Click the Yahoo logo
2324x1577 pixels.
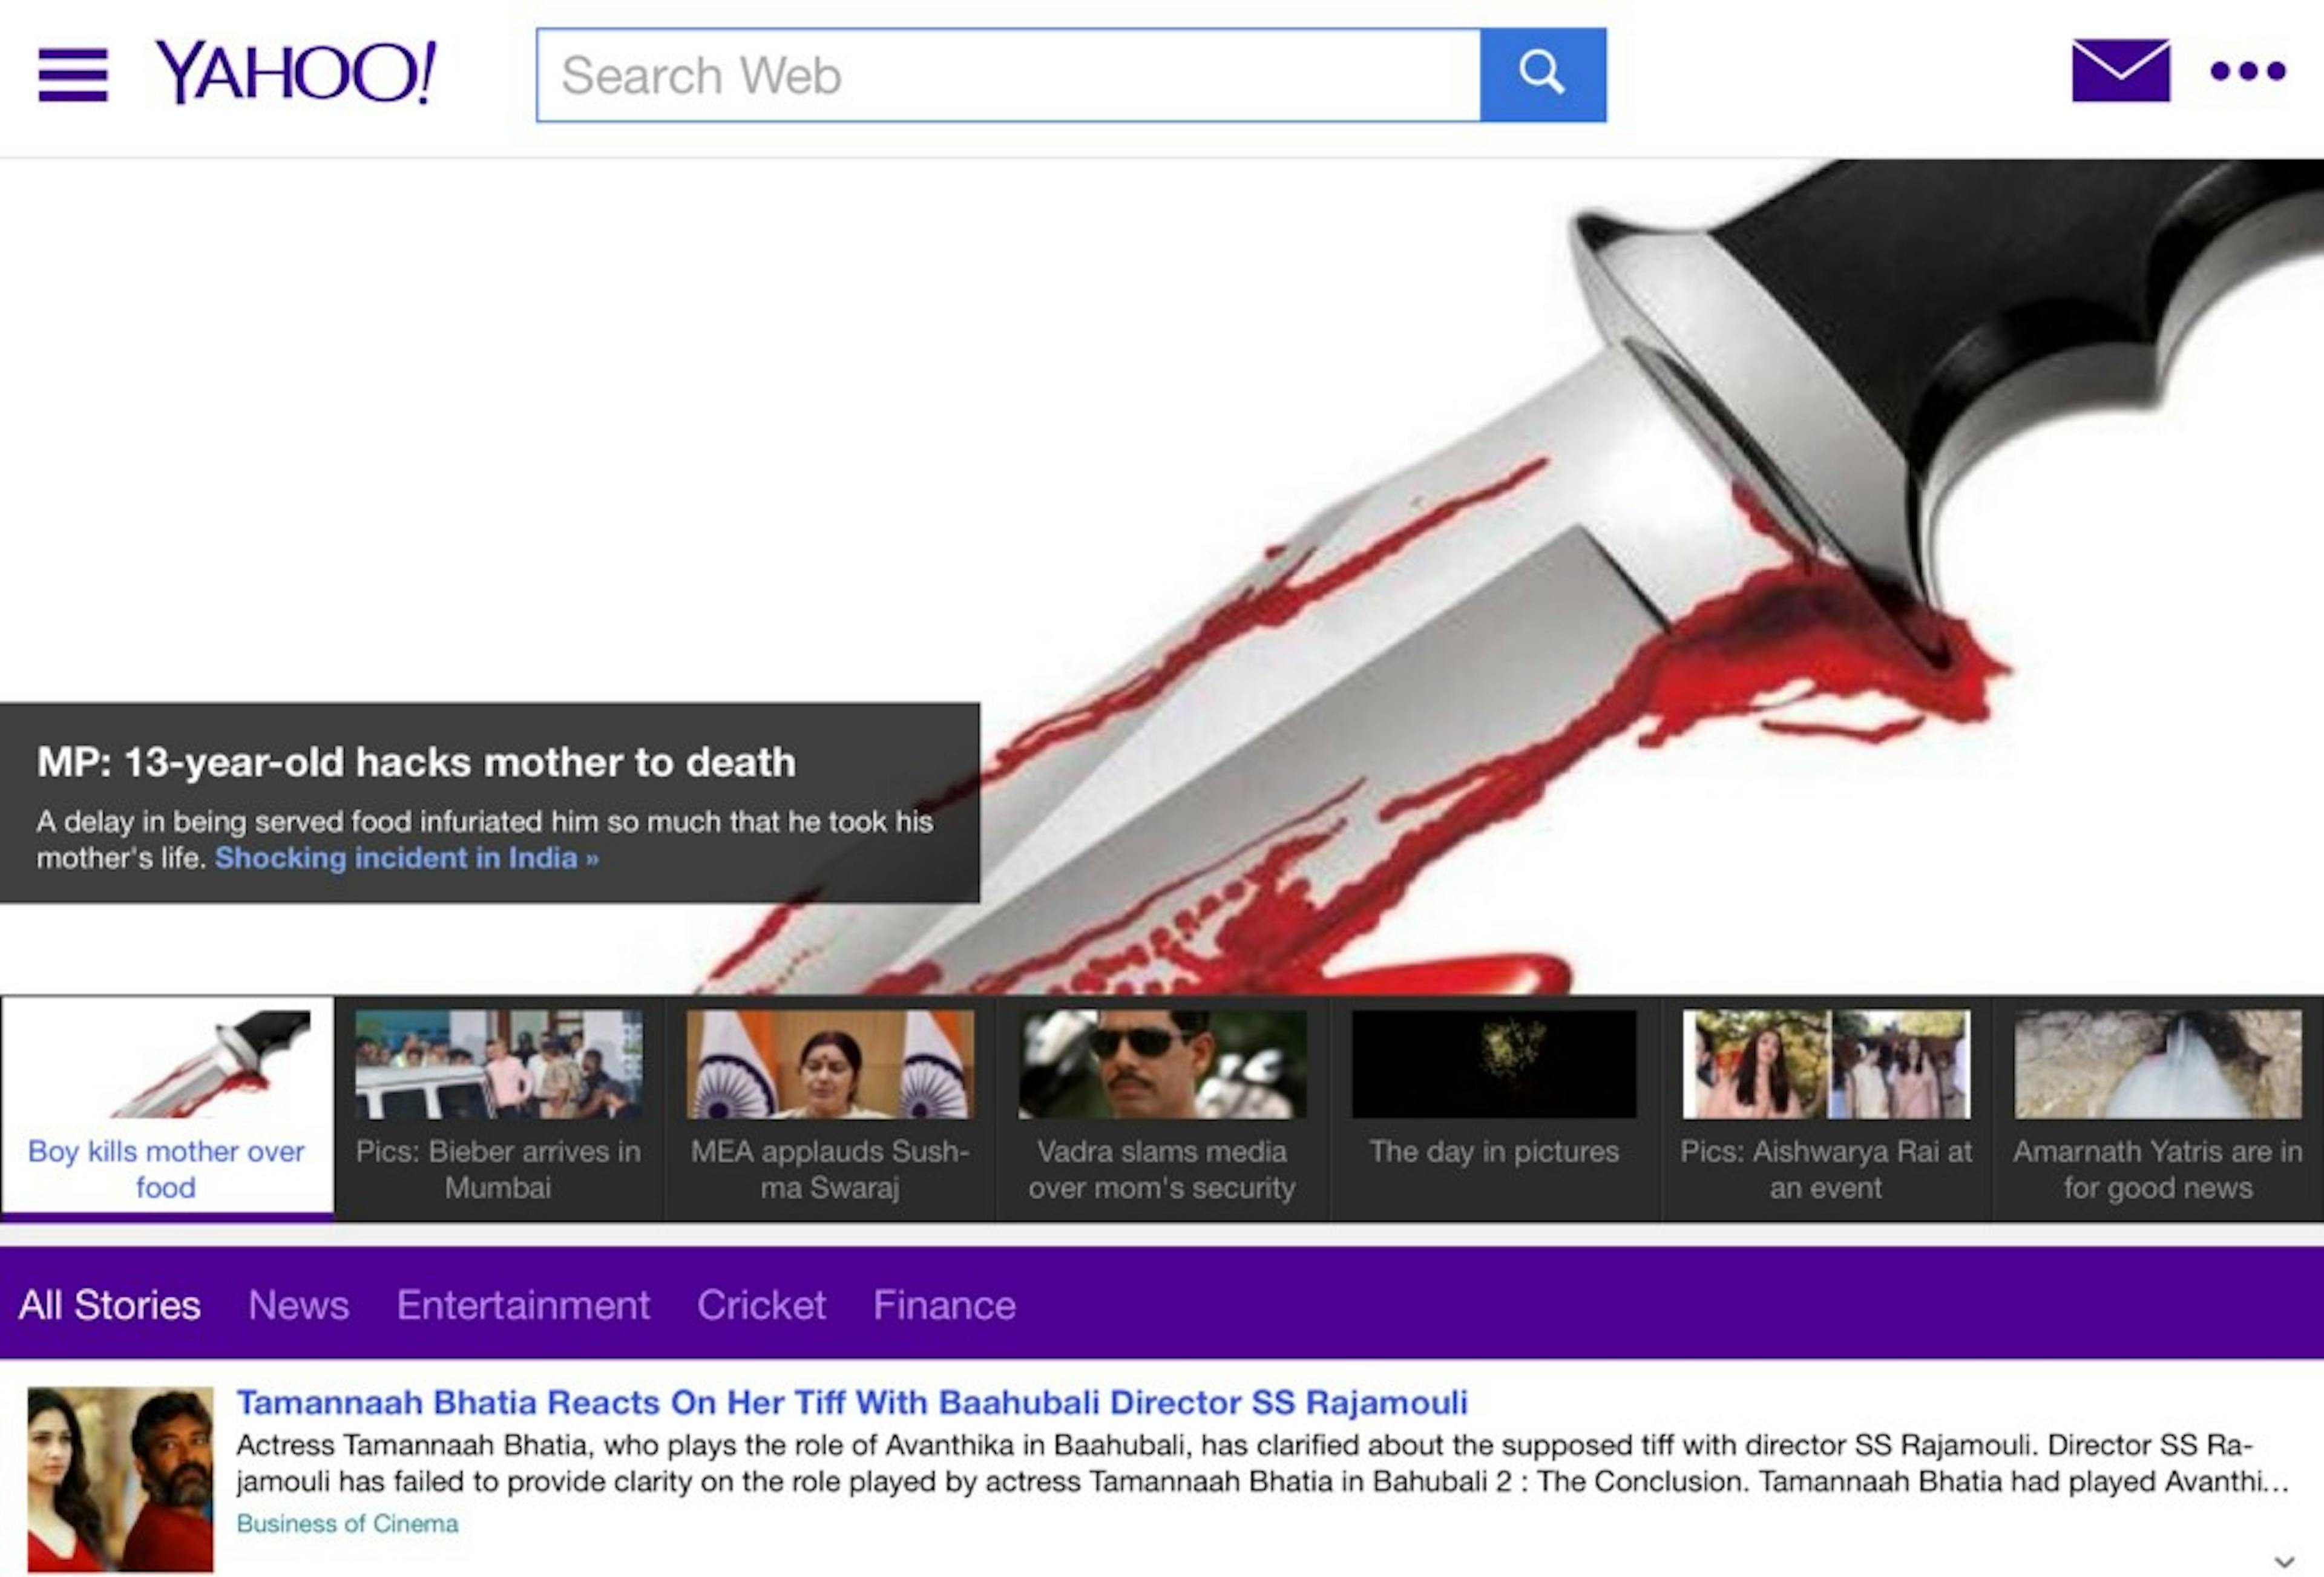295,72
